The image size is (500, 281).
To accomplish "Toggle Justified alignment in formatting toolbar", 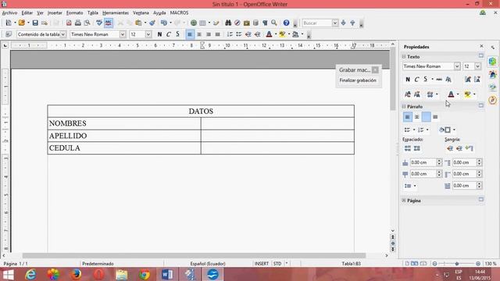I will coord(217,34).
